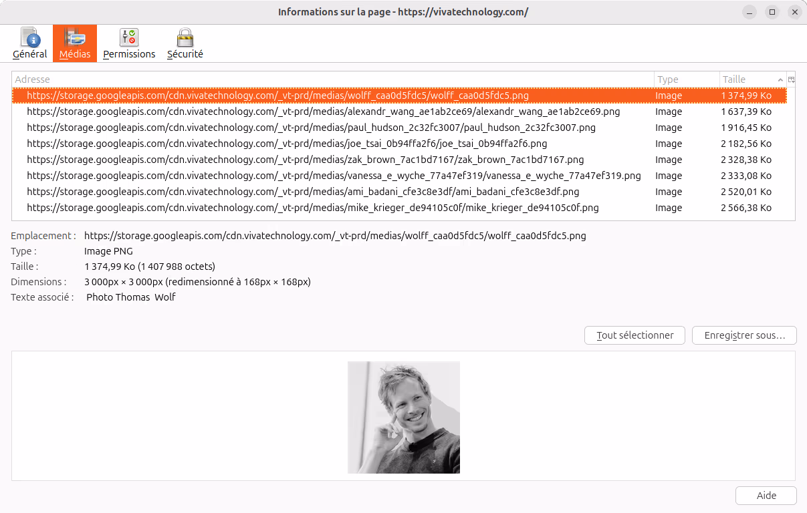Open the Permissions tab
Screen dimensions: 807x513
pos(129,43)
